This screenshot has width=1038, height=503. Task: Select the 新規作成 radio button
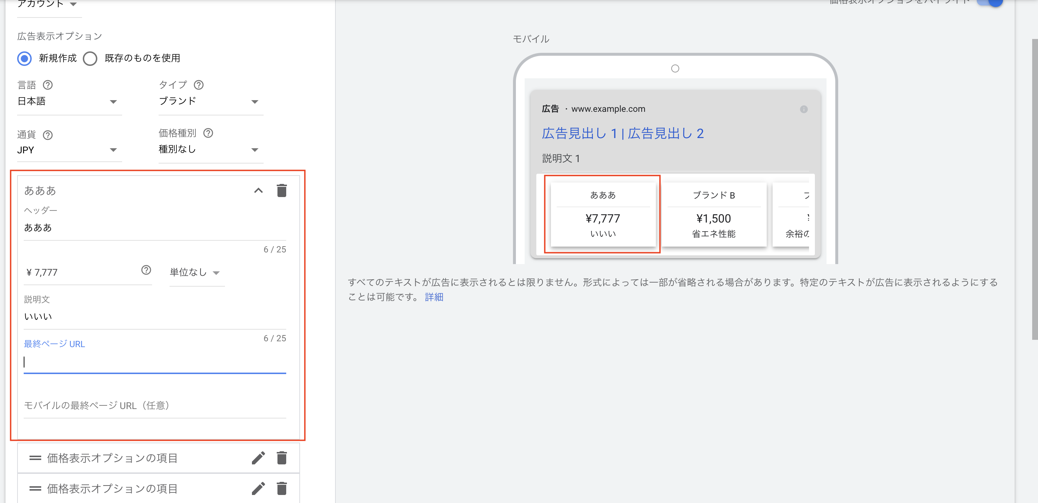[x=24, y=58]
